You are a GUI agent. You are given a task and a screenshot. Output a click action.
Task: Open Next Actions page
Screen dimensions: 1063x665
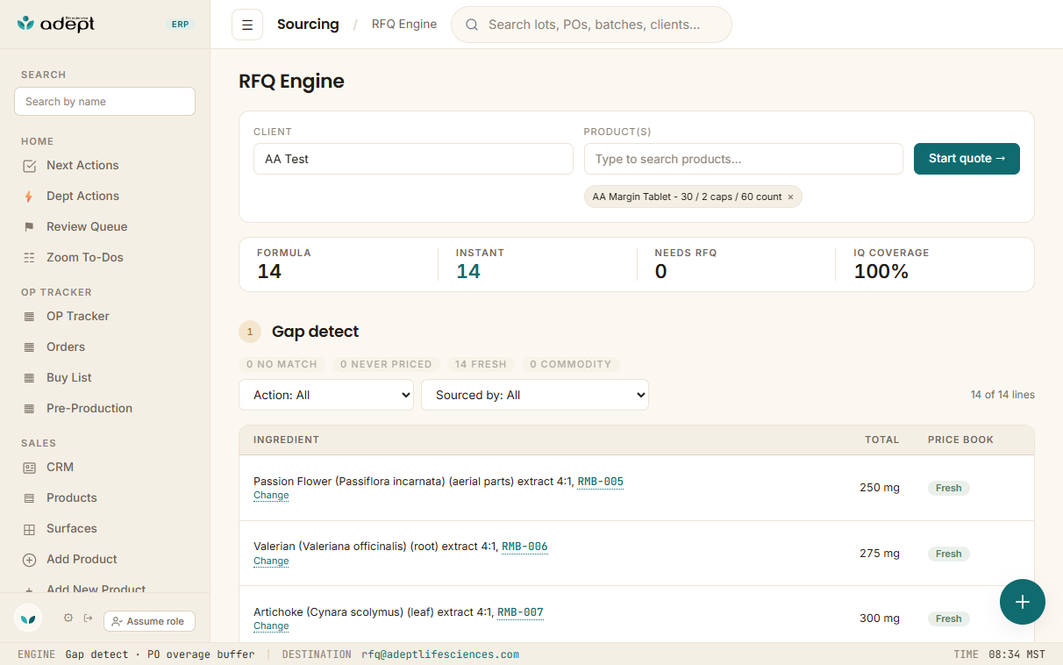82,165
